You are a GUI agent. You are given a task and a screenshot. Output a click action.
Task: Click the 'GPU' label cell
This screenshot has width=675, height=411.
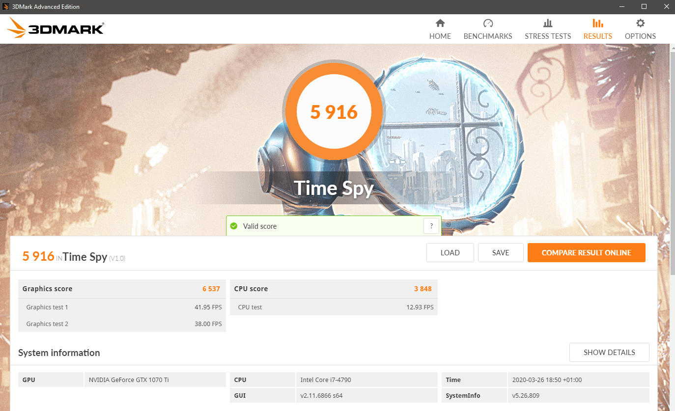tap(51, 380)
